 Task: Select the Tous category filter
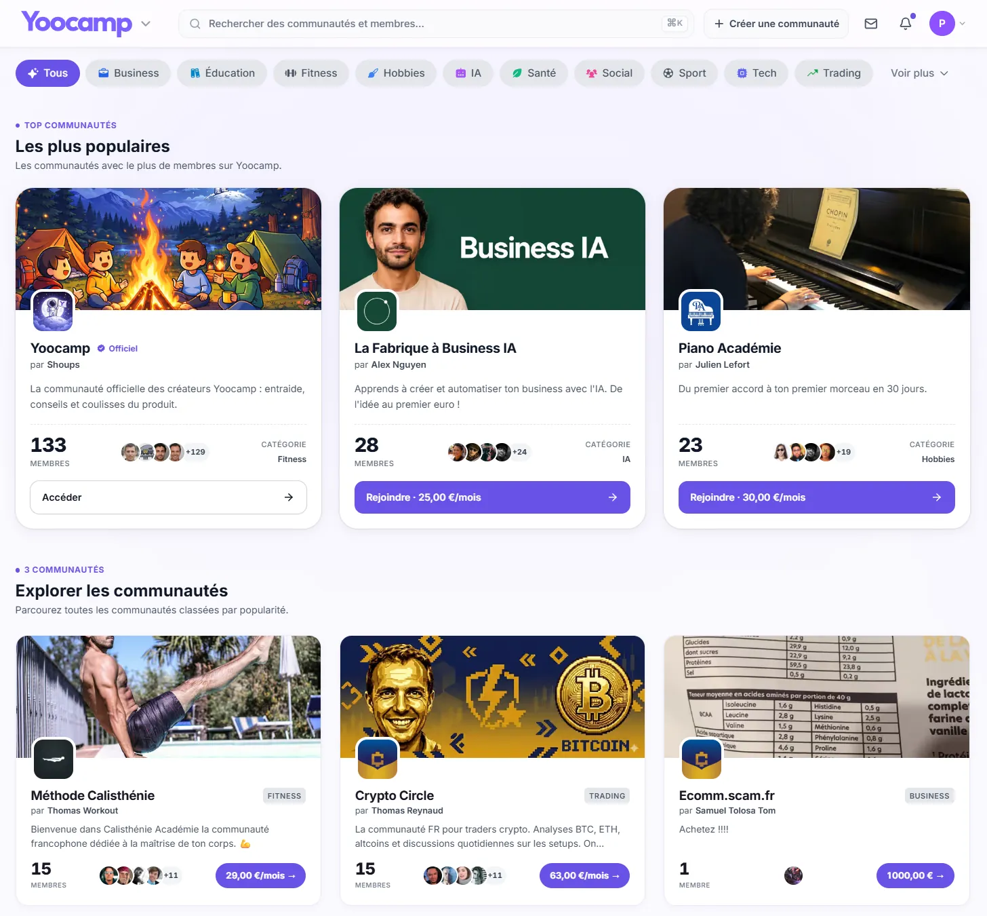(47, 73)
